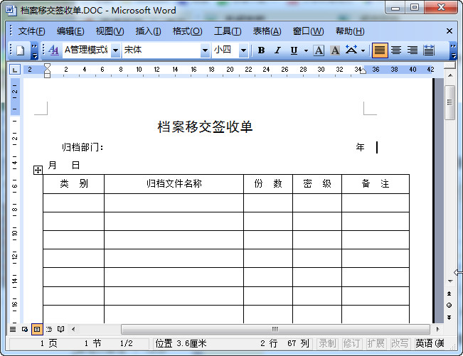Select Justify alignment button
Screen dimensions: 463x356
pos(380,50)
